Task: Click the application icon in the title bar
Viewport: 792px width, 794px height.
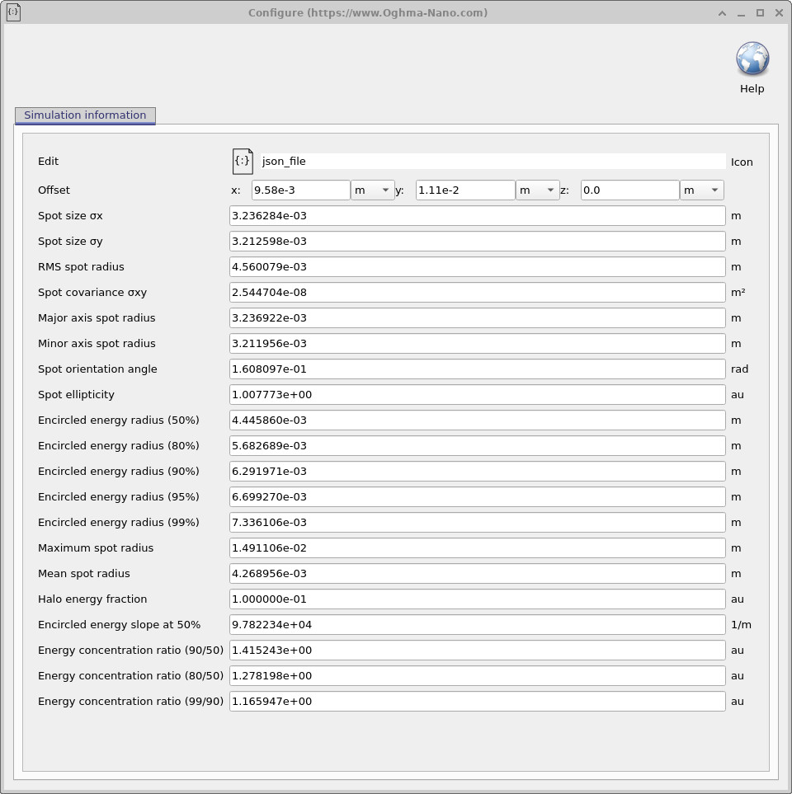Action: 12,12
